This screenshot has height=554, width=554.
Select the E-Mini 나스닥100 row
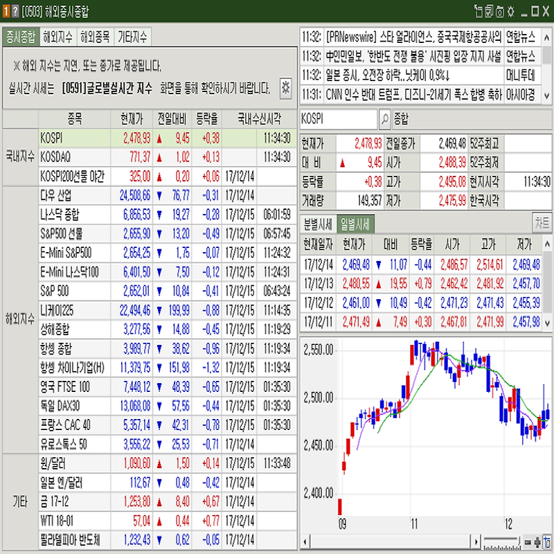click(168, 272)
